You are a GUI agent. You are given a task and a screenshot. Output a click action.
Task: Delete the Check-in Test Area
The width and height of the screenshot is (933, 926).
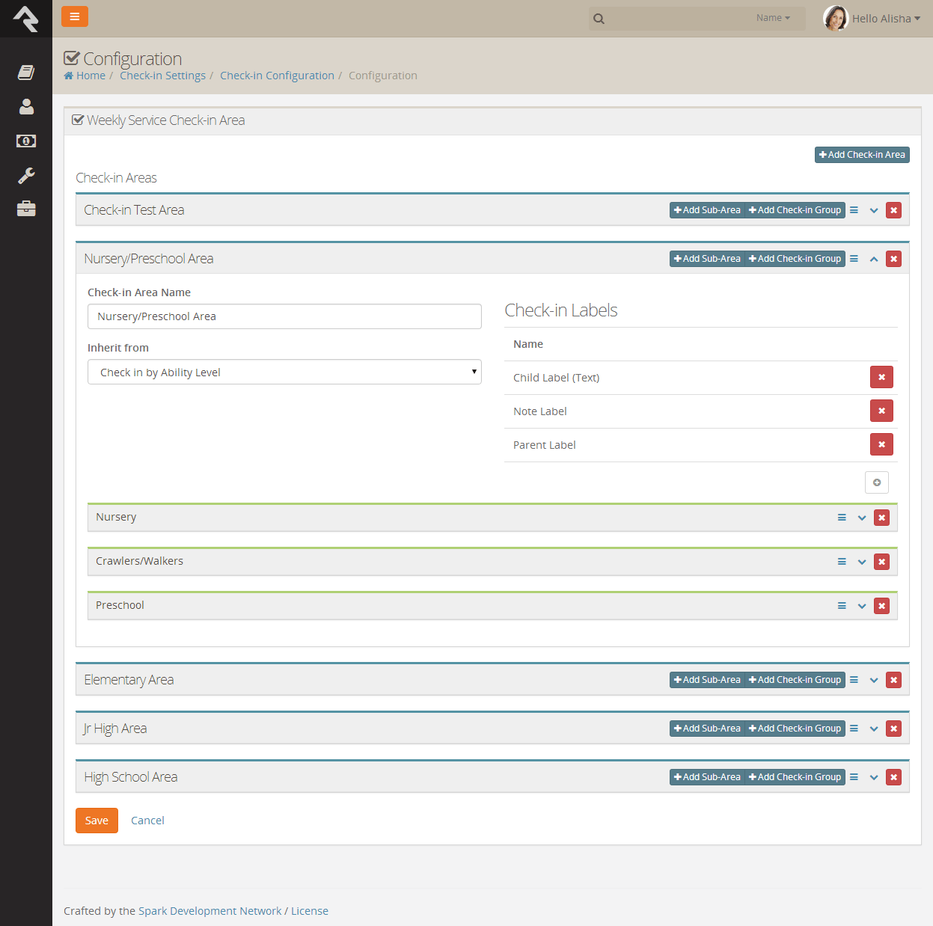[893, 210]
